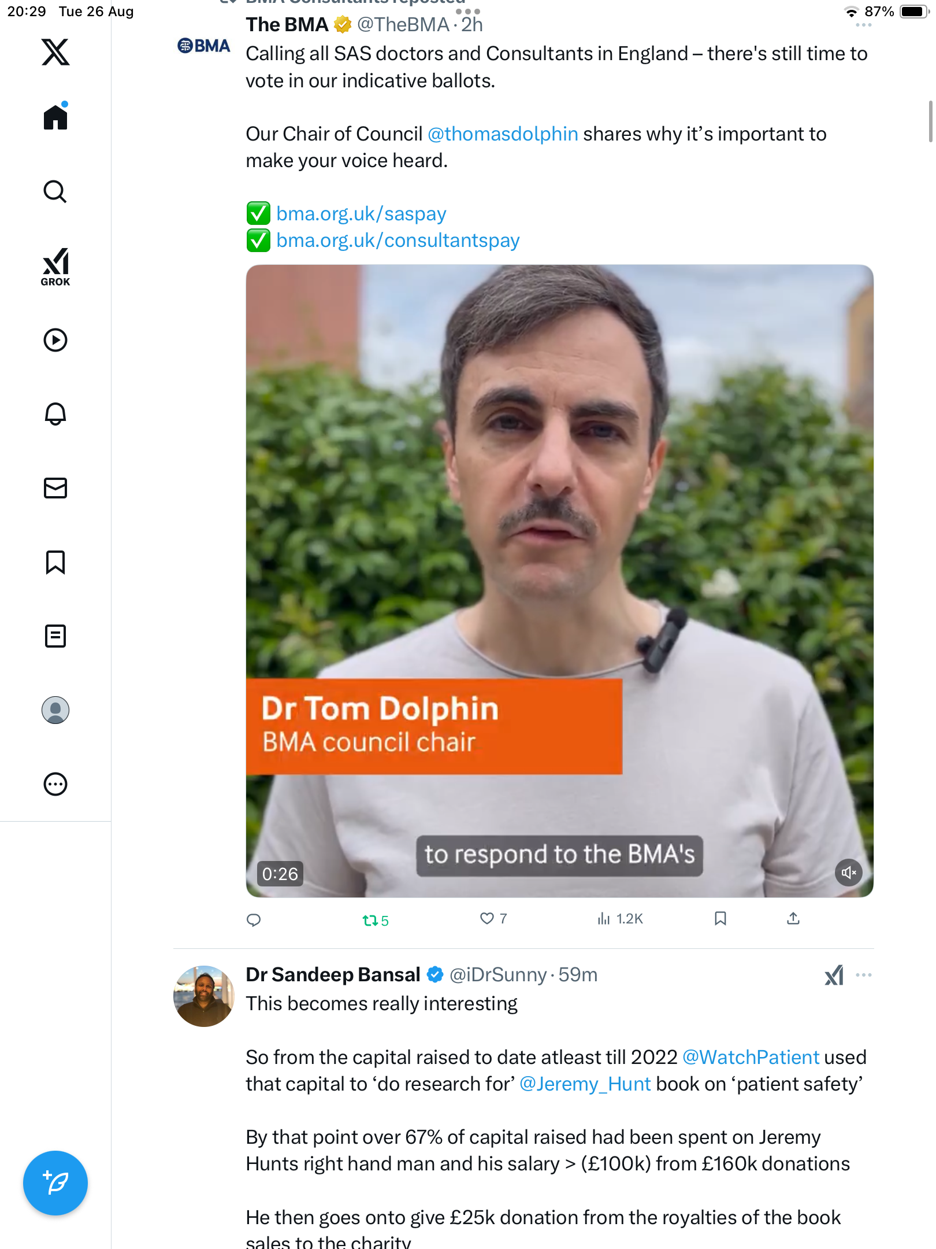
Task: Bookmark the BMA tweet
Action: 720,919
